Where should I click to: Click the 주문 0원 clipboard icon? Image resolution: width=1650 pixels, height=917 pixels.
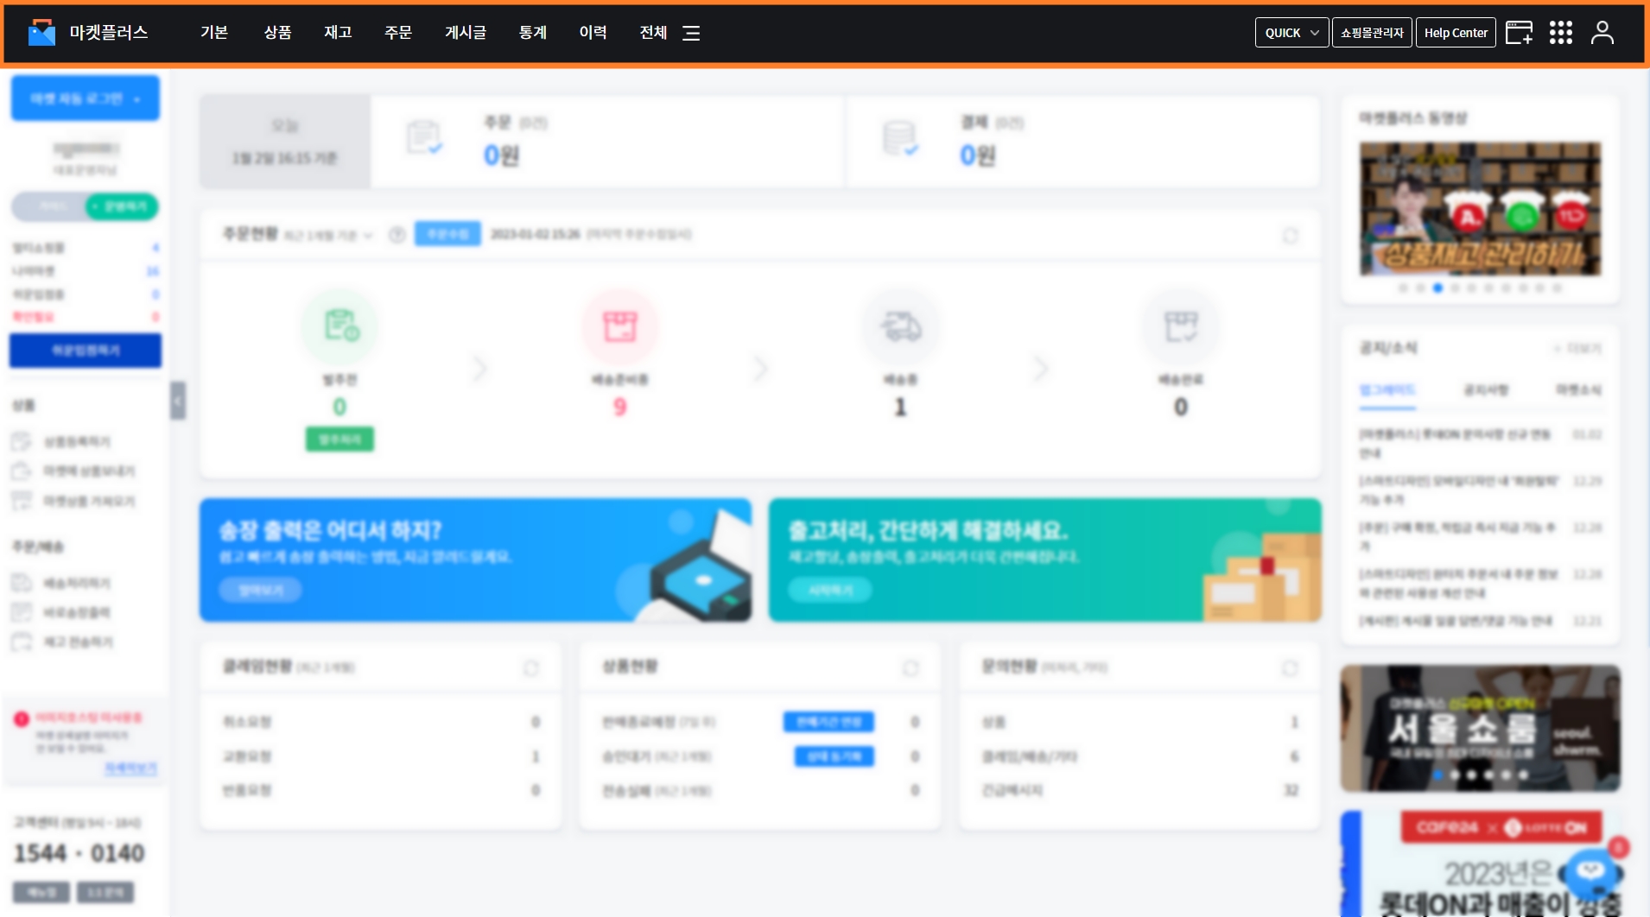point(423,138)
